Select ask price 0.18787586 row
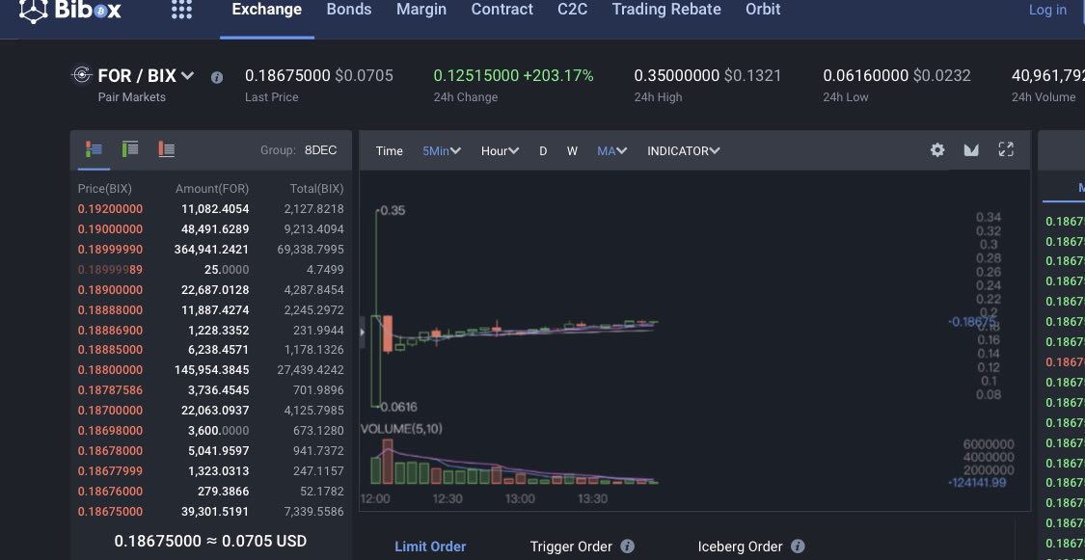This screenshot has height=560, width=1085. [210, 390]
